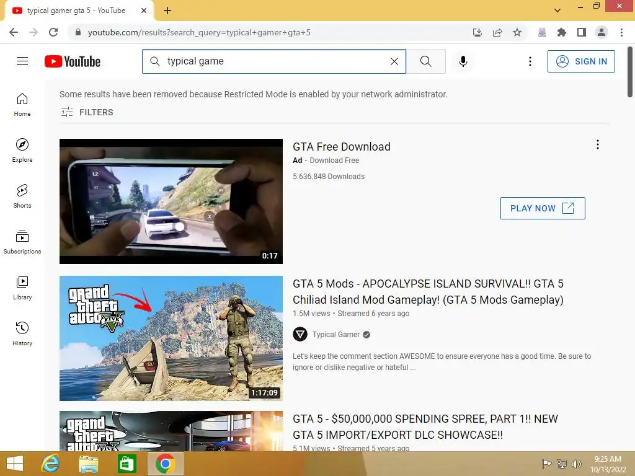Open the Typical Gamer channel avatar

coord(300,334)
